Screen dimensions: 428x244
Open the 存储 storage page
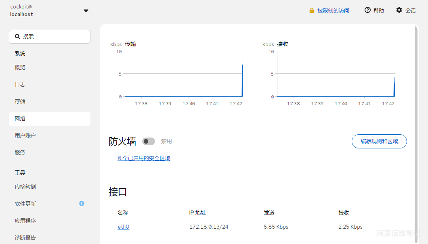click(50, 101)
